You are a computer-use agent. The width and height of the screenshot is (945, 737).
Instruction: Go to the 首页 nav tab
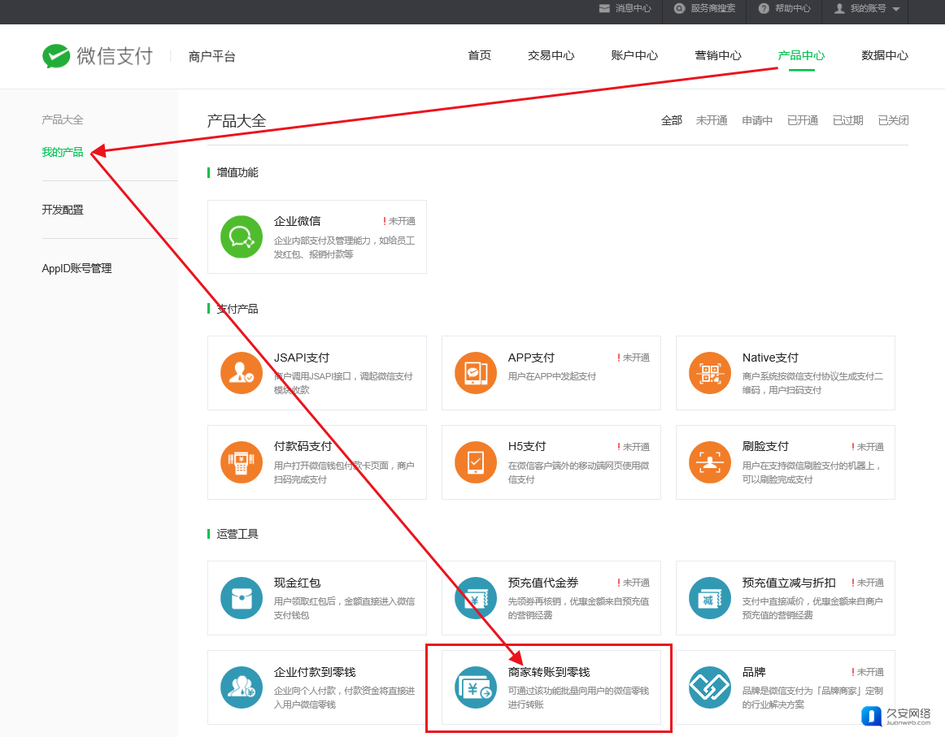480,55
